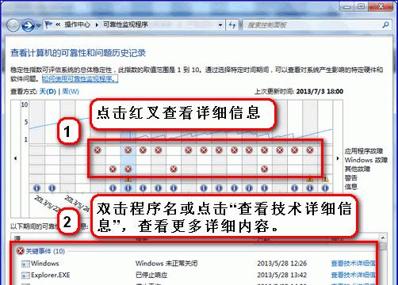The image size is (398, 285).
Task: Open the 如何使用可靠性监视程序 help link
Action: (80, 78)
